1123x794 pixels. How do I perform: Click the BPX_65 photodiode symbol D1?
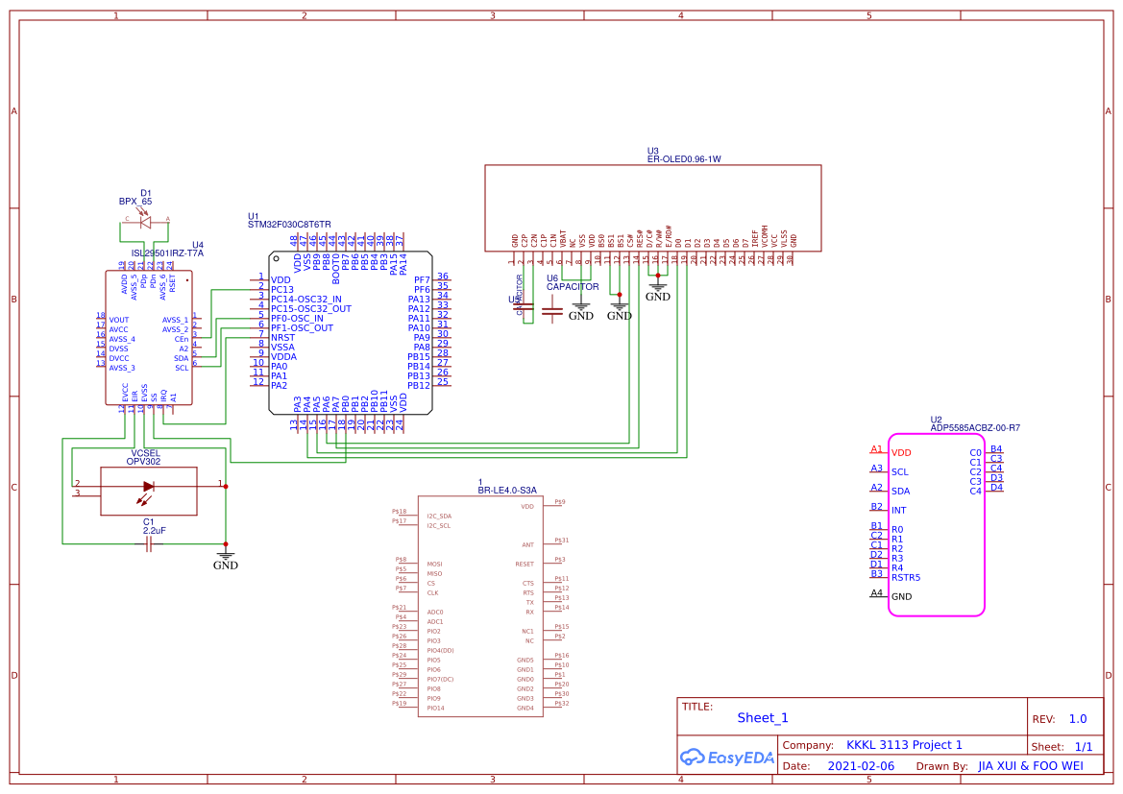tap(146, 222)
